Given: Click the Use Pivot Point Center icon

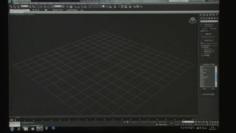Looking at the screenshot, I should click(63, 7).
